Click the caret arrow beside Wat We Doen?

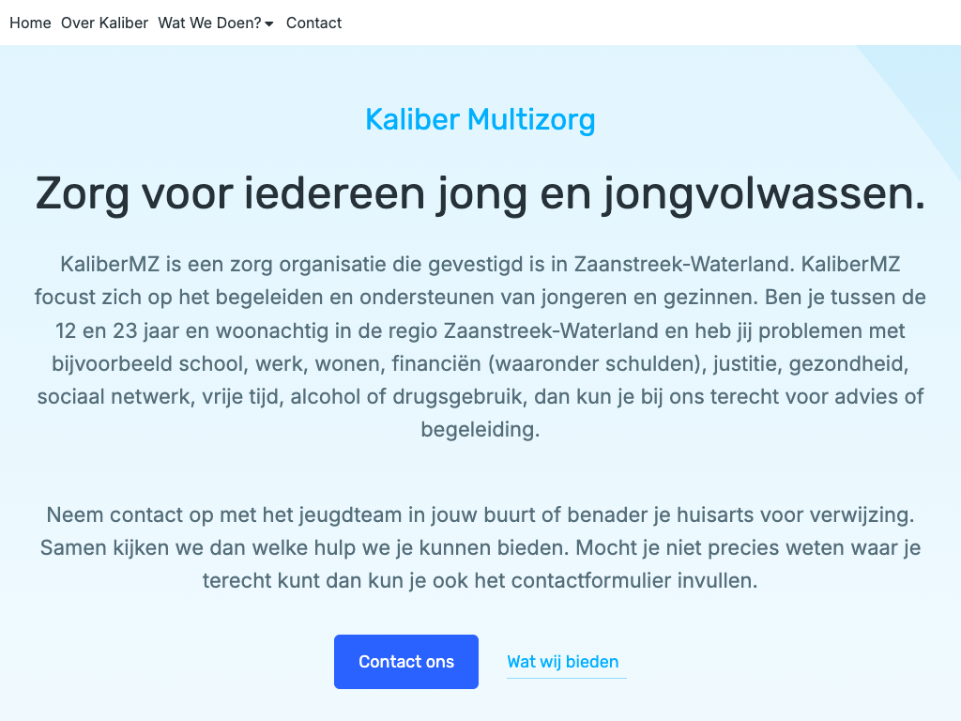269,24
